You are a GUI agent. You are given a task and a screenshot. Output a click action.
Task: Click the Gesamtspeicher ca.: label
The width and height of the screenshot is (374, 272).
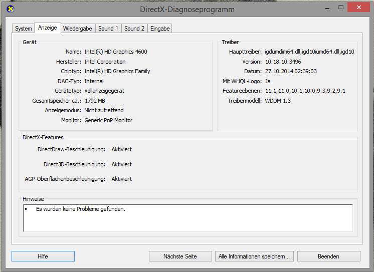tap(57, 101)
